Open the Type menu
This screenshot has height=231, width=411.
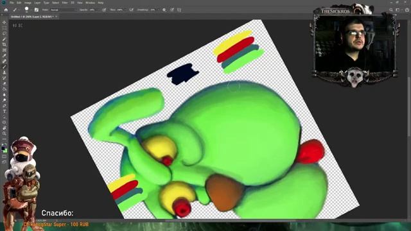coord(46,3)
